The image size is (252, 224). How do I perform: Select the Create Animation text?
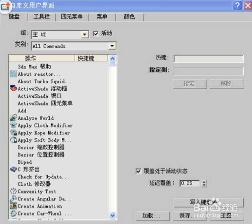[x=40, y=206]
